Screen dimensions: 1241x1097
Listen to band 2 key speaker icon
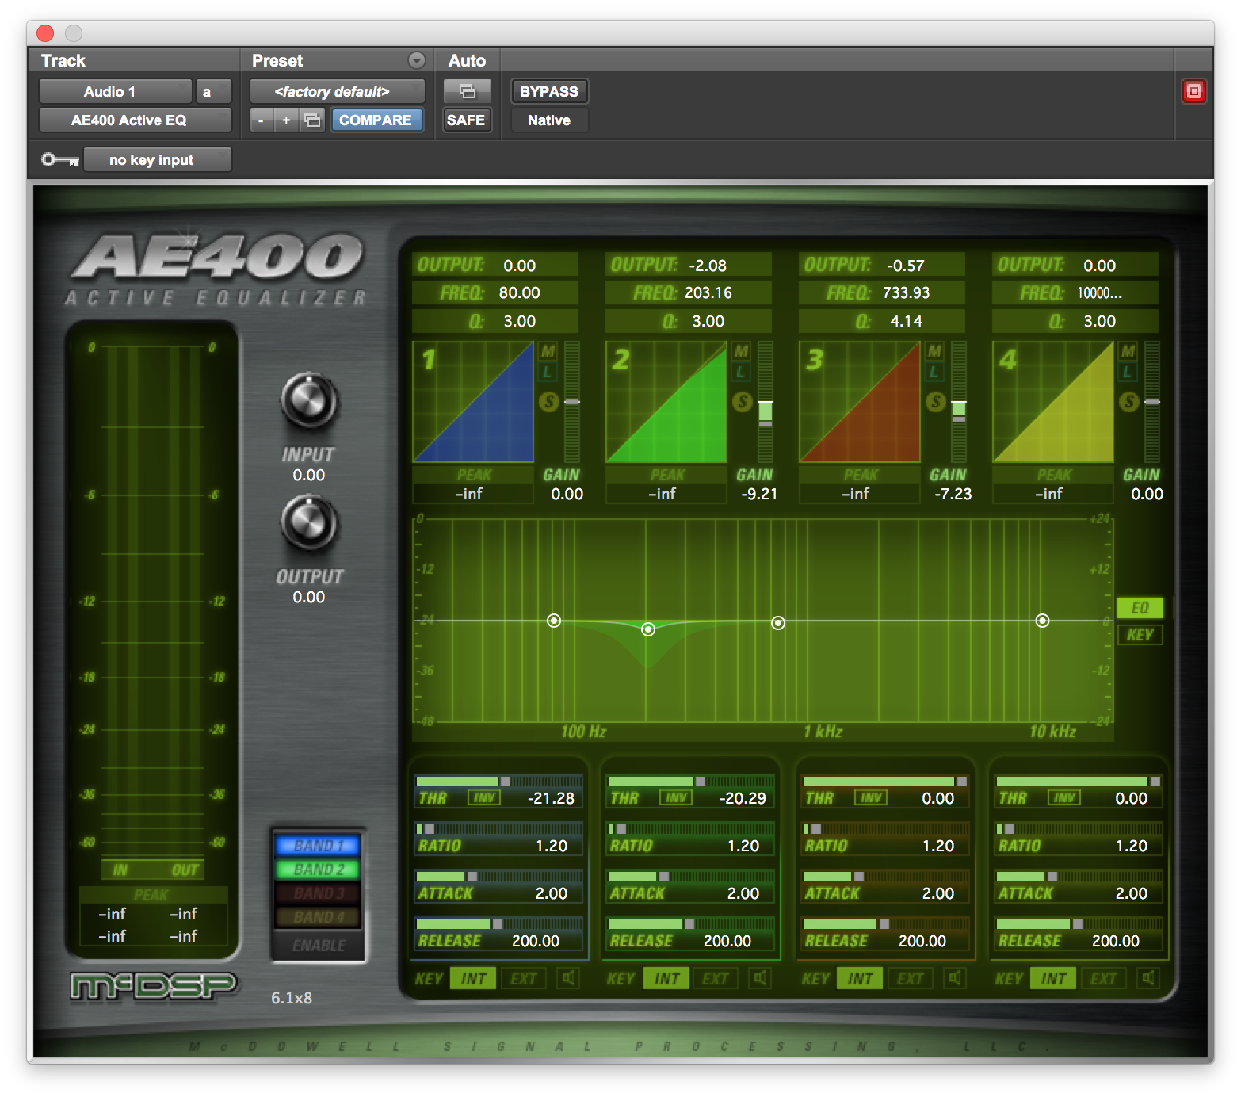760,978
